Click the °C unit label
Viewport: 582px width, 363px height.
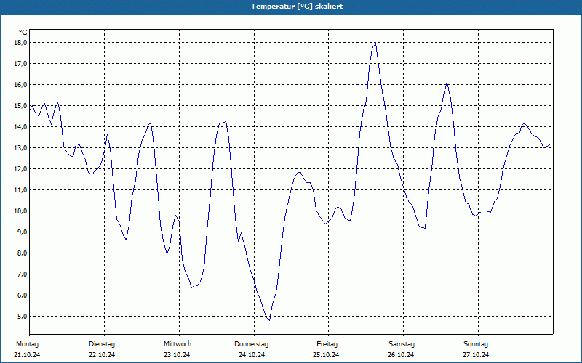coord(23,33)
